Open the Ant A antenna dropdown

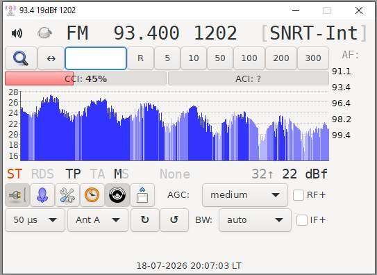coord(98,220)
